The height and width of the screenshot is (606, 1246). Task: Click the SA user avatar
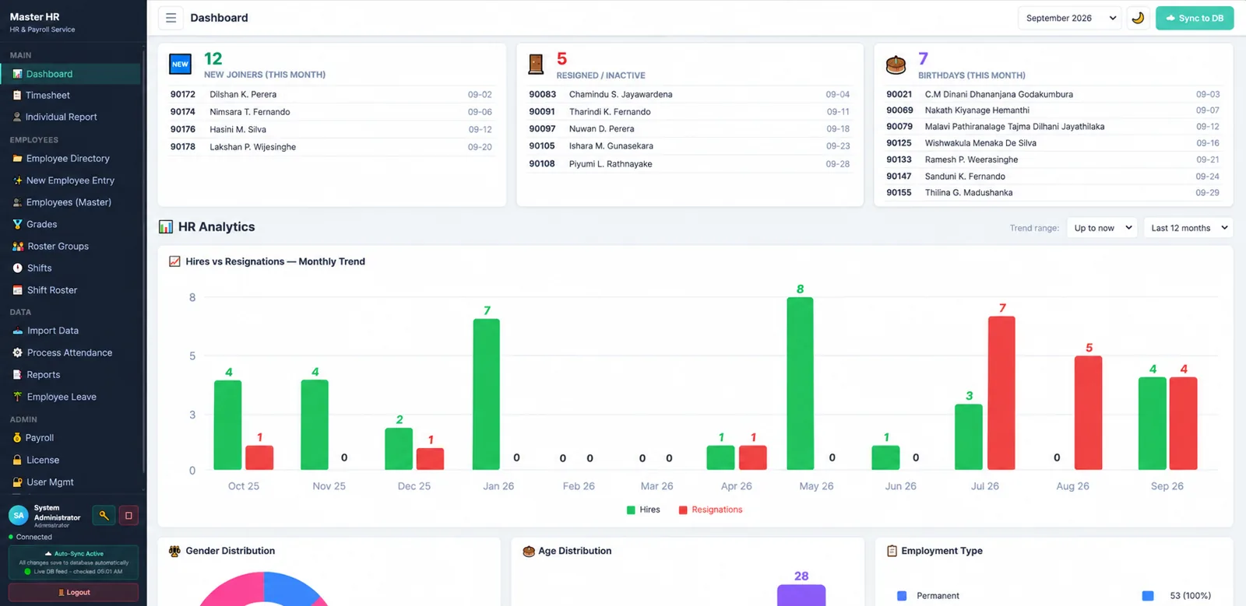coord(19,515)
